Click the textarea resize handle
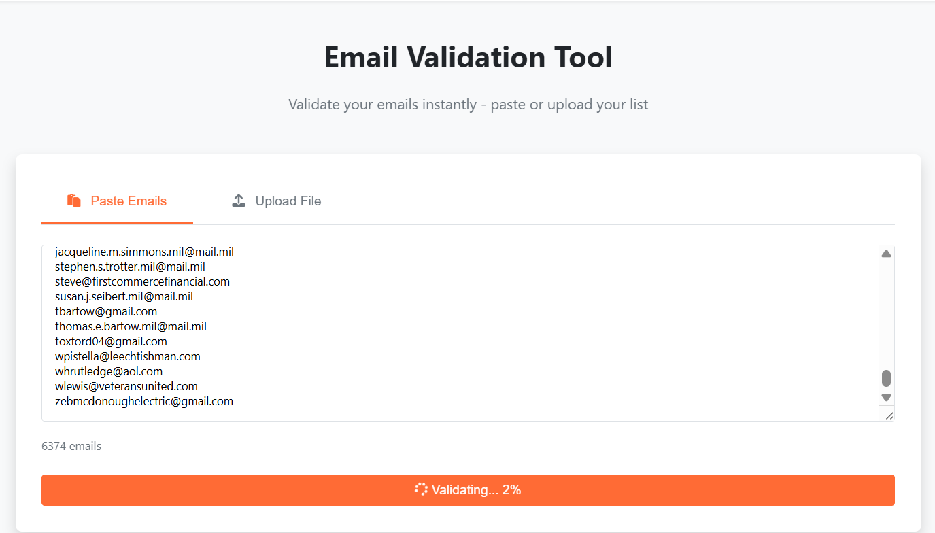This screenshot has width=935, height=533. pos(887,414)
